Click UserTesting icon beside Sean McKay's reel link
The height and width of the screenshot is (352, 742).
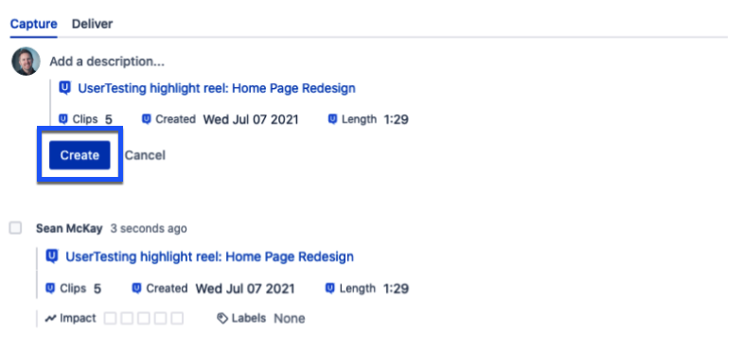point(52,256)
